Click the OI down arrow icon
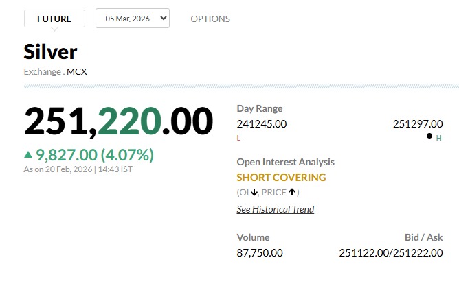This screenshot has height=286, width=459. click(x=254, y=192)
